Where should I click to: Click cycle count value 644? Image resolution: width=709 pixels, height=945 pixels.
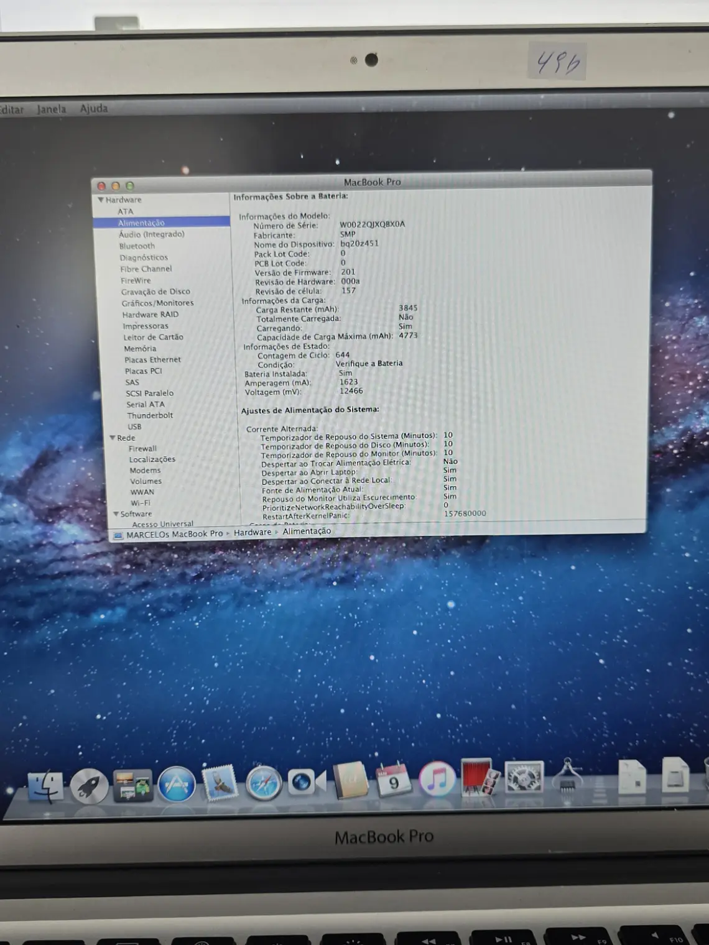pyautogui.click(x=343, y=355)
